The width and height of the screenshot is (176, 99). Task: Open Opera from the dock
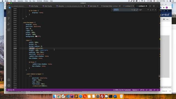point(85,96)
